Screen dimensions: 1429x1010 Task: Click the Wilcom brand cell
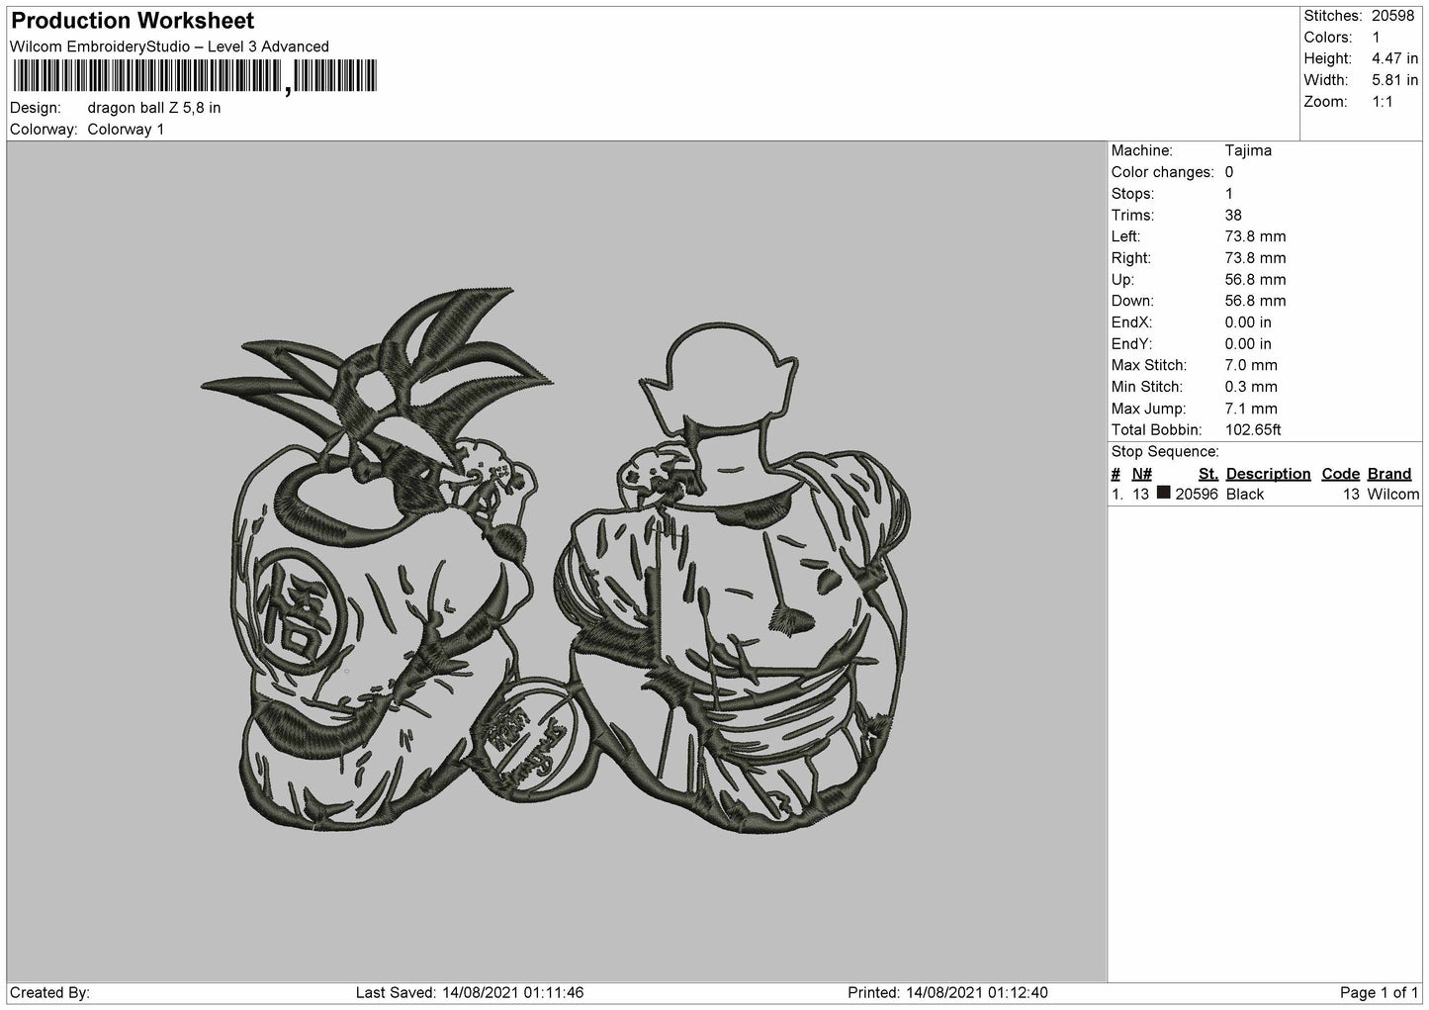[1392, 495]
